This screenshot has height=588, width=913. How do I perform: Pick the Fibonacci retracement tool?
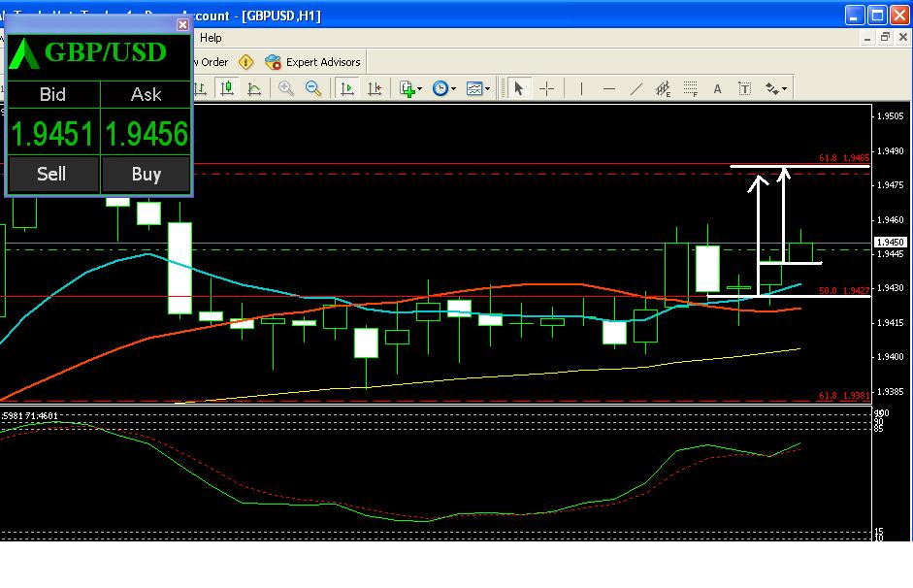[690, 88]
